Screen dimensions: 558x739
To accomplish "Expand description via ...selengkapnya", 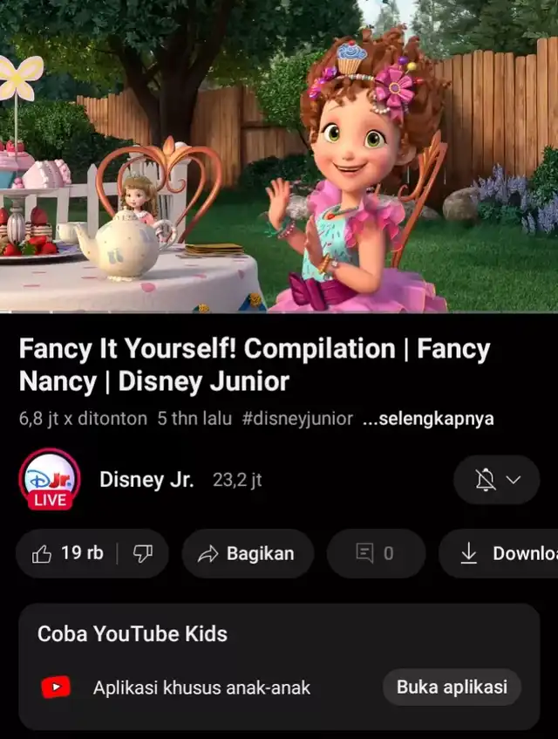I will [x=428, y=419].
